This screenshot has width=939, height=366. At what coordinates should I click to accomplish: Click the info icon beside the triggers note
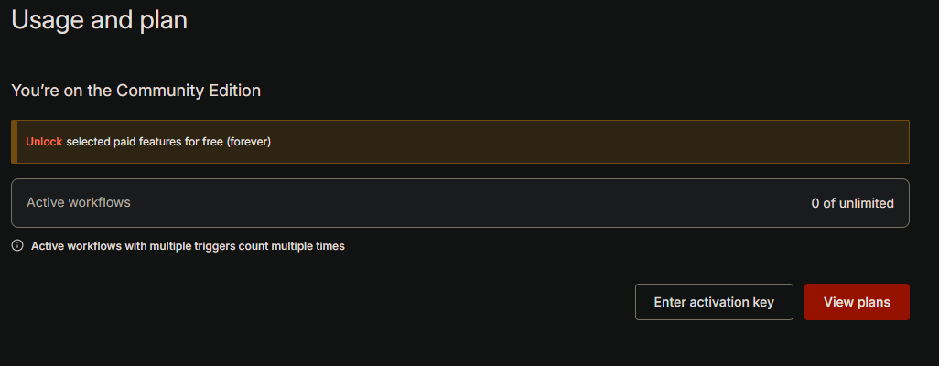(17, 246)
